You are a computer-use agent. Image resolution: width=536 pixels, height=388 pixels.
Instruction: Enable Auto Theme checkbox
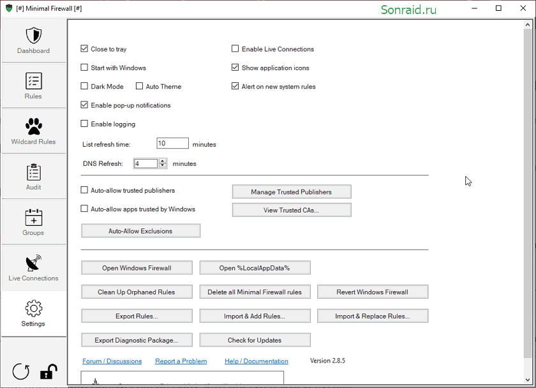(x=139, y=86)
